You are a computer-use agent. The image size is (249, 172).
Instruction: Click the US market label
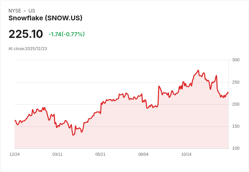(x=32, y=11)
